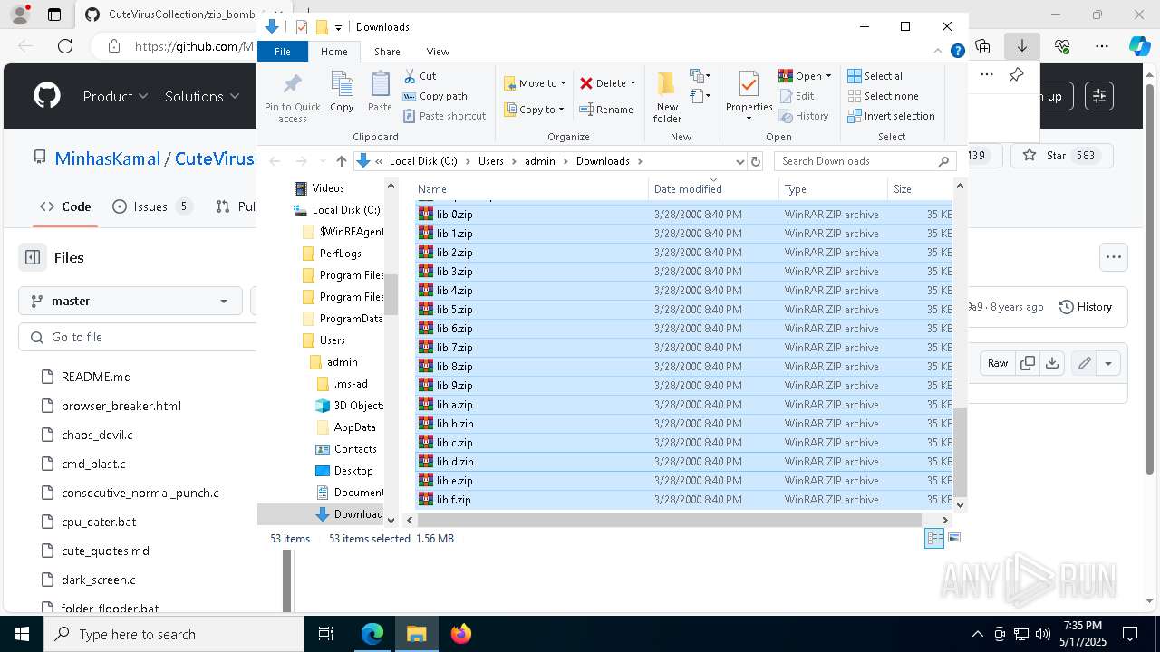Expand Product menu on GitHub
This screenshot has width=1160, height=652.
tap(115, 96)
